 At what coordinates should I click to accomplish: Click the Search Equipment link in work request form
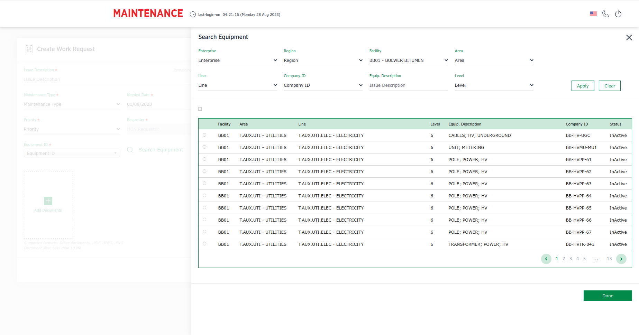coord(161,150)
